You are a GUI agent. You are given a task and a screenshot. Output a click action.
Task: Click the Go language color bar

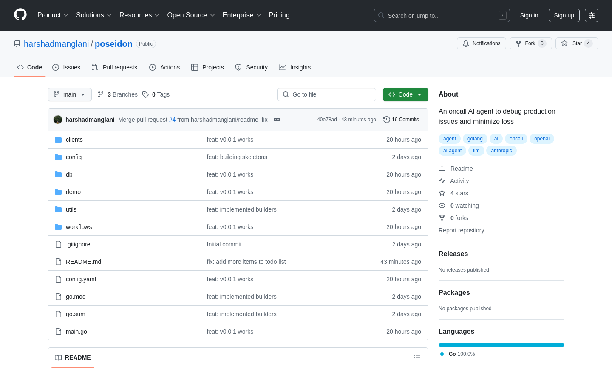[501, 345]
